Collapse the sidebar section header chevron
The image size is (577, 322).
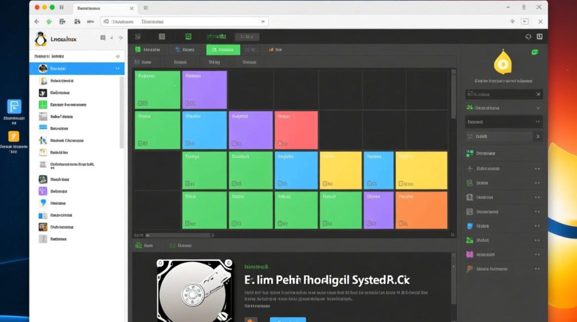click(x=117, y=56)
